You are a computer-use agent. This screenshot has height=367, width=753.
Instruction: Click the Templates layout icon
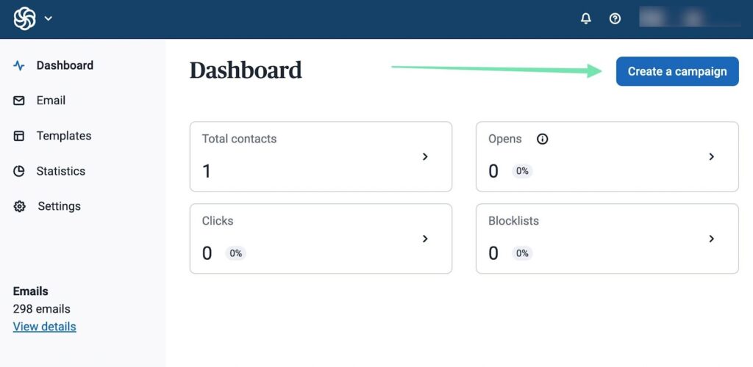point(19,136)
